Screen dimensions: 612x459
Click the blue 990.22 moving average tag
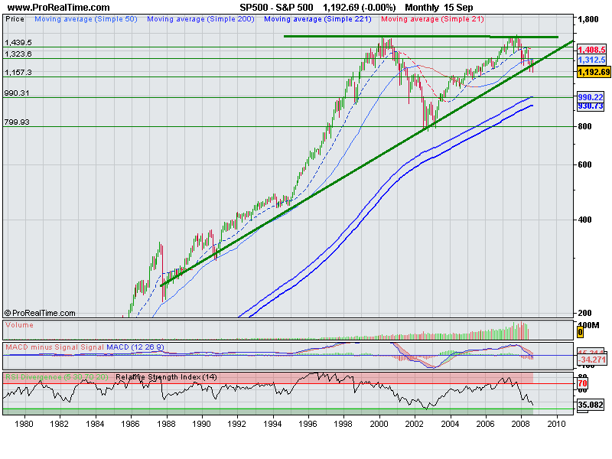pyautogui.click(x=591, y=97)
